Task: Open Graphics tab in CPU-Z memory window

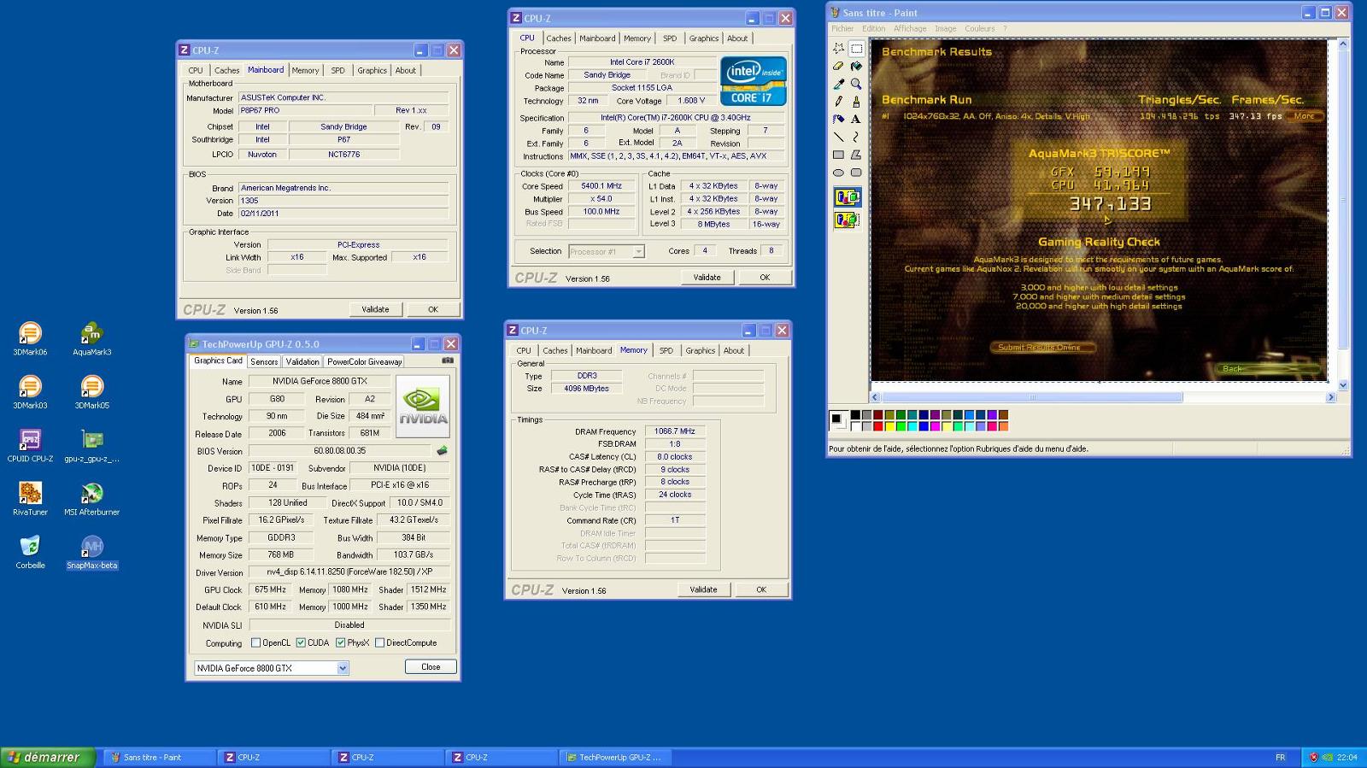Action: pyautogui.click(x=700, y=350)
